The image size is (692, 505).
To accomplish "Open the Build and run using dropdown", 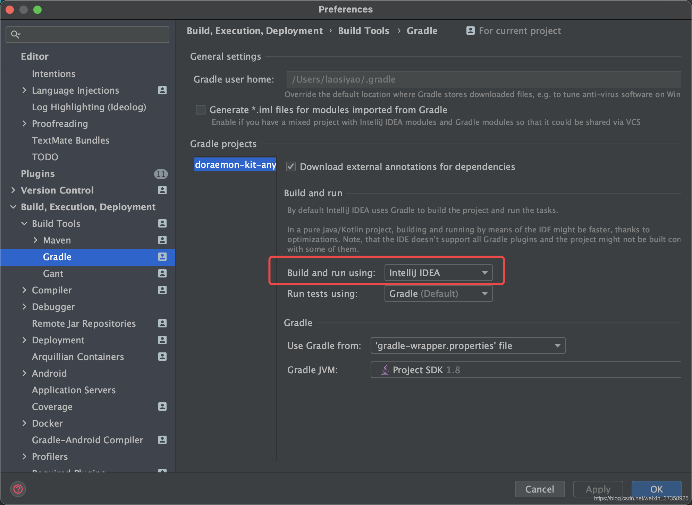I will tap(438, 273).
